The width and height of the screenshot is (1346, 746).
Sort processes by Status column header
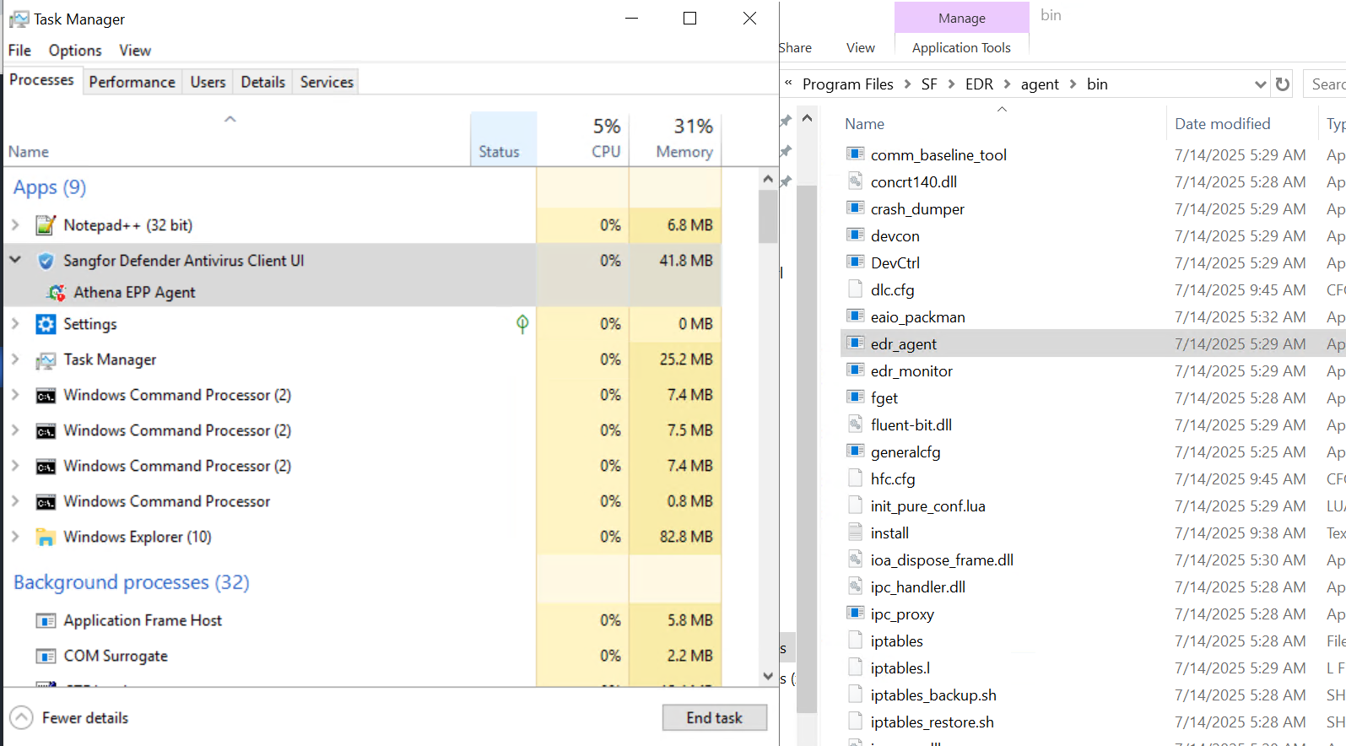point(503,138)
